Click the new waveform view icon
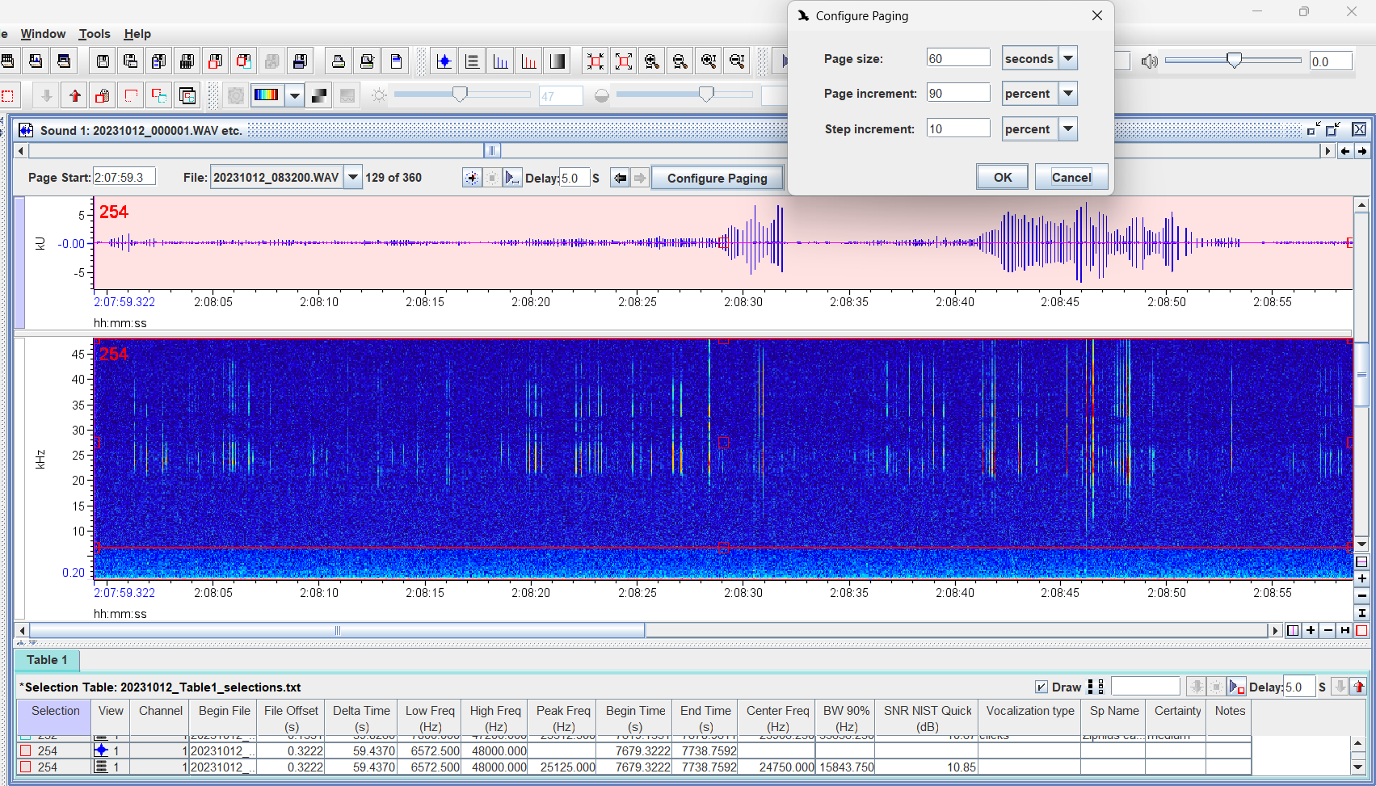1376x786 pixels. click(444, 61)
